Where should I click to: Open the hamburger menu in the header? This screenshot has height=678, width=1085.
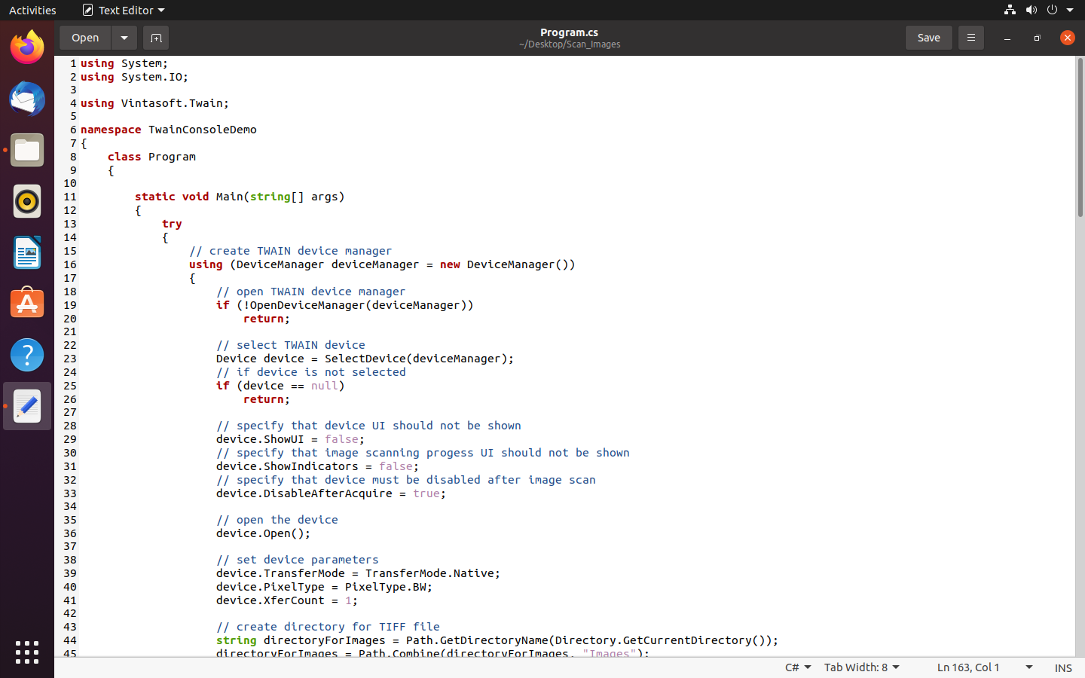[970, 38]
